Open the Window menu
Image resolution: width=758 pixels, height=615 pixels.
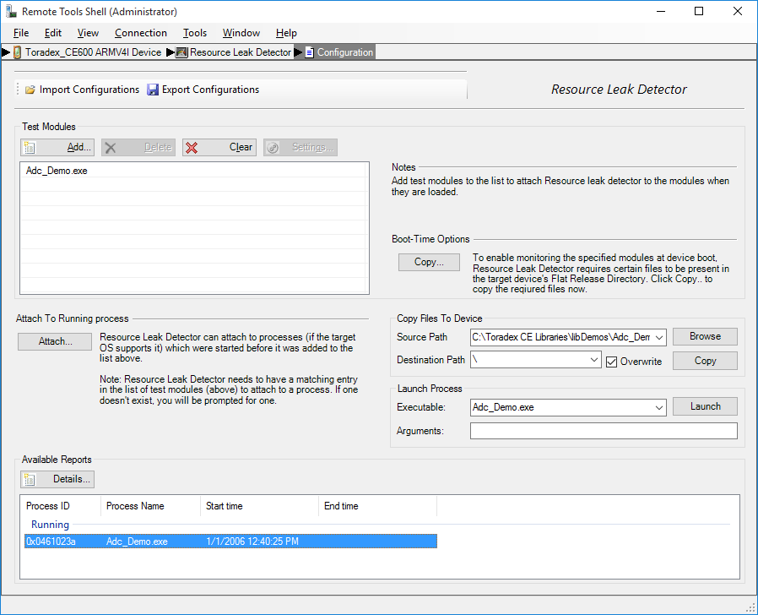(241, 33)
